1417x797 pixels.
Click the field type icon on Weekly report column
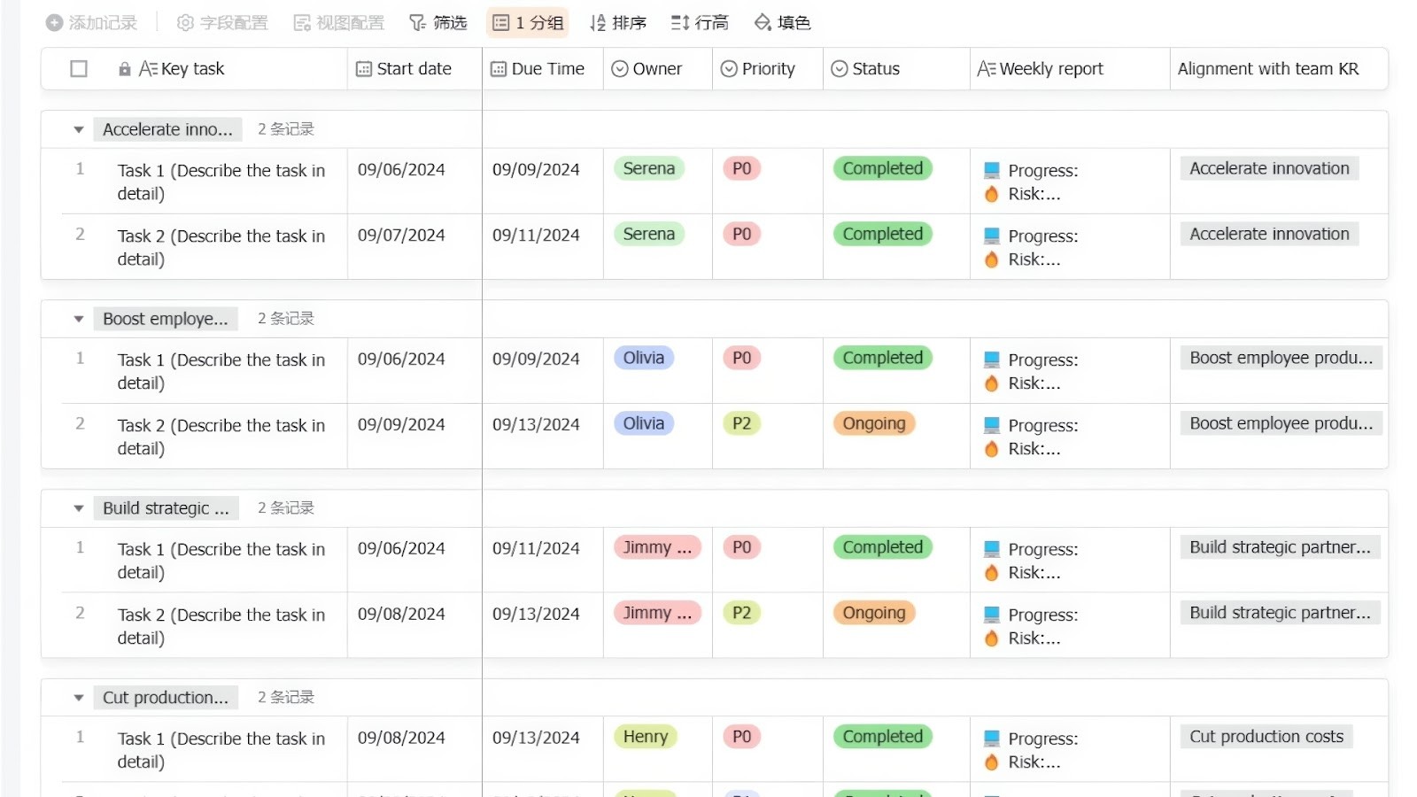click(986, 67)
